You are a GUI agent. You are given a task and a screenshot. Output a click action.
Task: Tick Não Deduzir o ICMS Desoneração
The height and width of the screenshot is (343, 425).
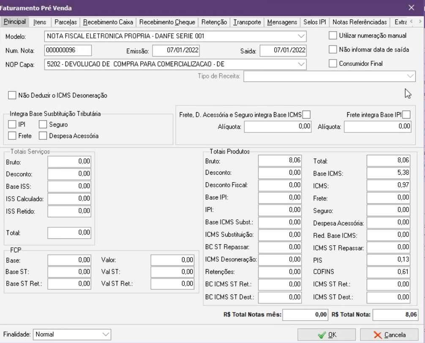[12, 95]
